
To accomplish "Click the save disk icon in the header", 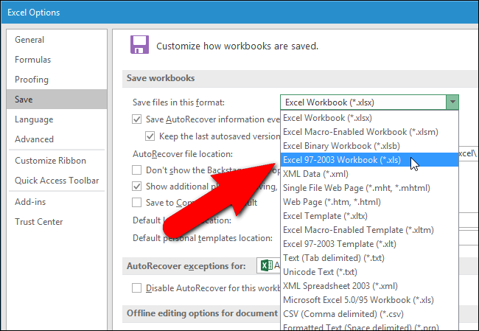I will click(x=139, y=45).
